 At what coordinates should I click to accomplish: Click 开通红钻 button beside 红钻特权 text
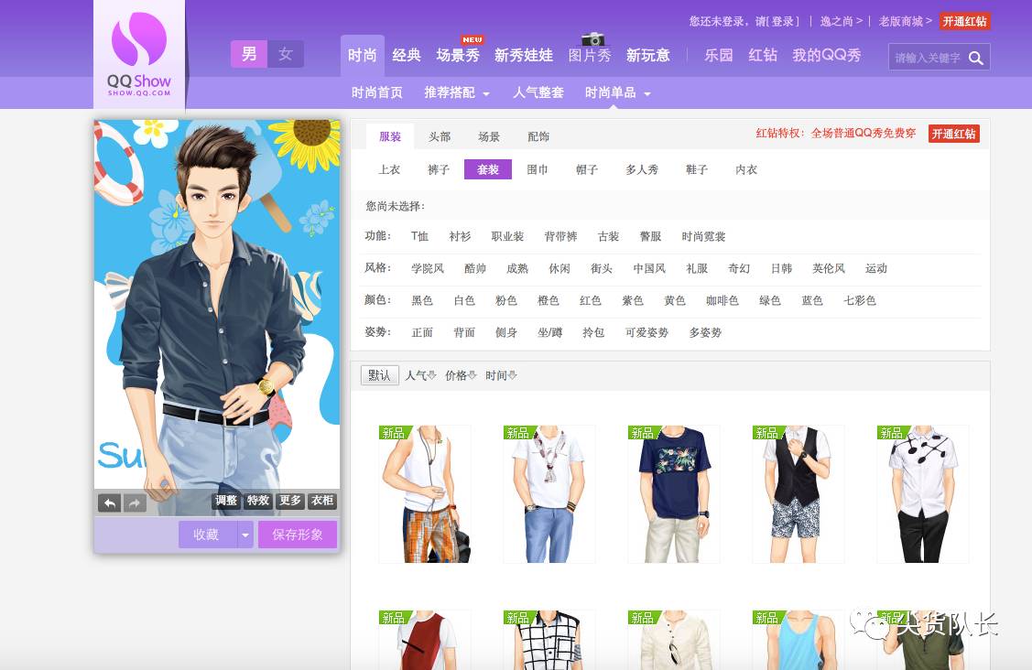click(953, 134)
